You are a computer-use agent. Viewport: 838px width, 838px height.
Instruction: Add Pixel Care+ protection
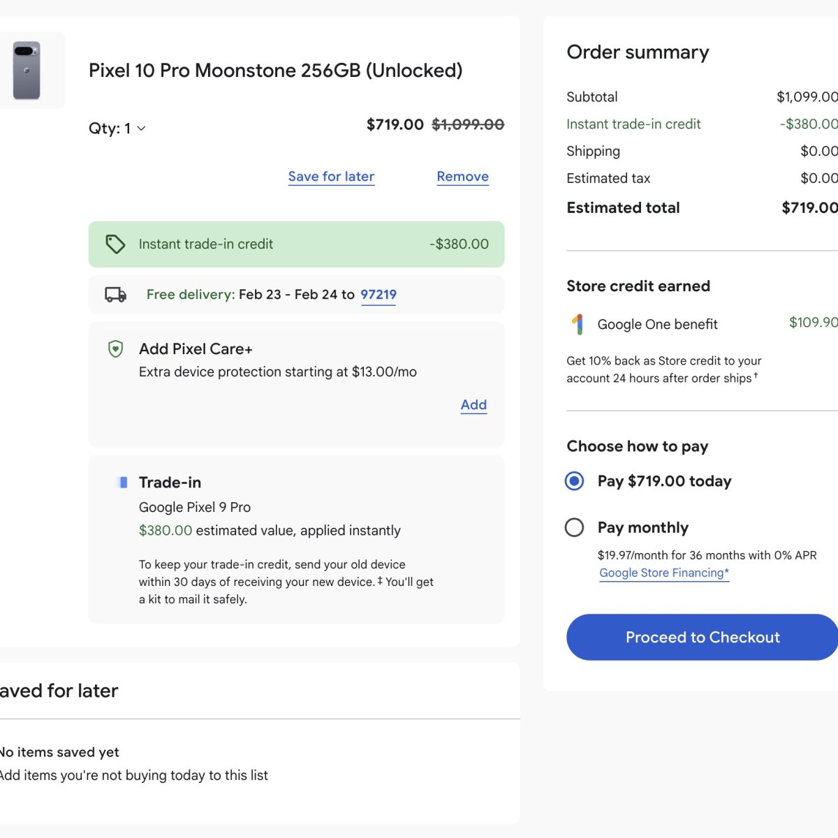(473, 405)
